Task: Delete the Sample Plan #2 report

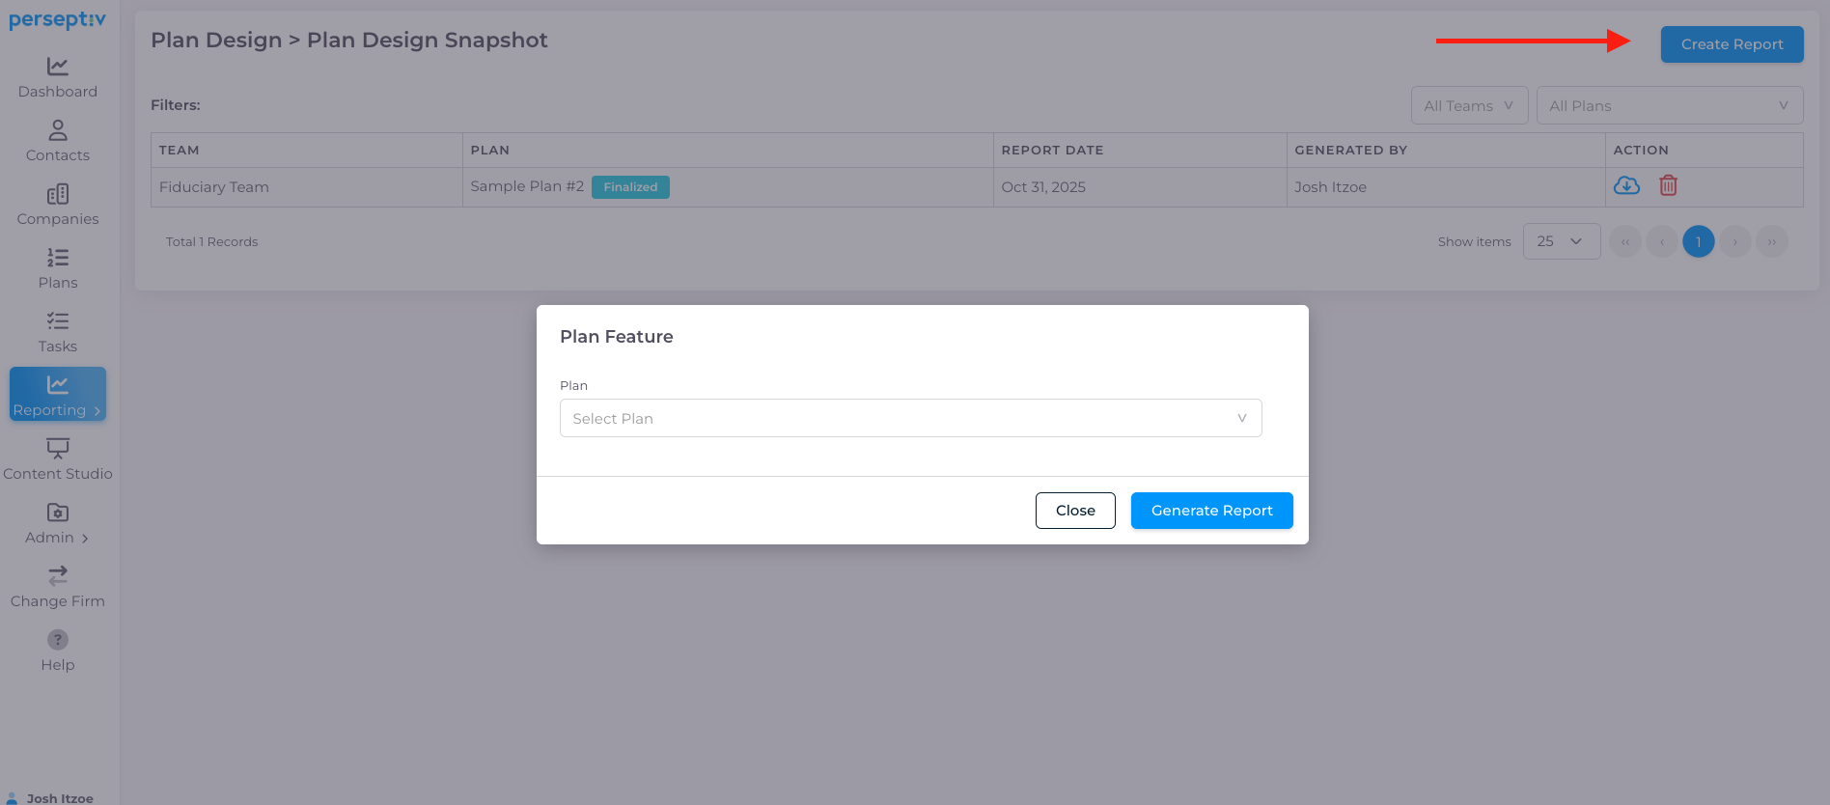Action: click(1668, 185)
